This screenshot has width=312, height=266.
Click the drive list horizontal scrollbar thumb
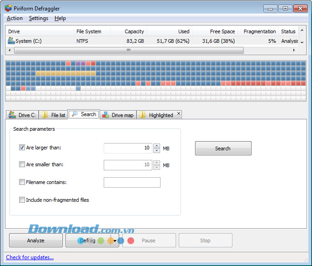(129, 50)
